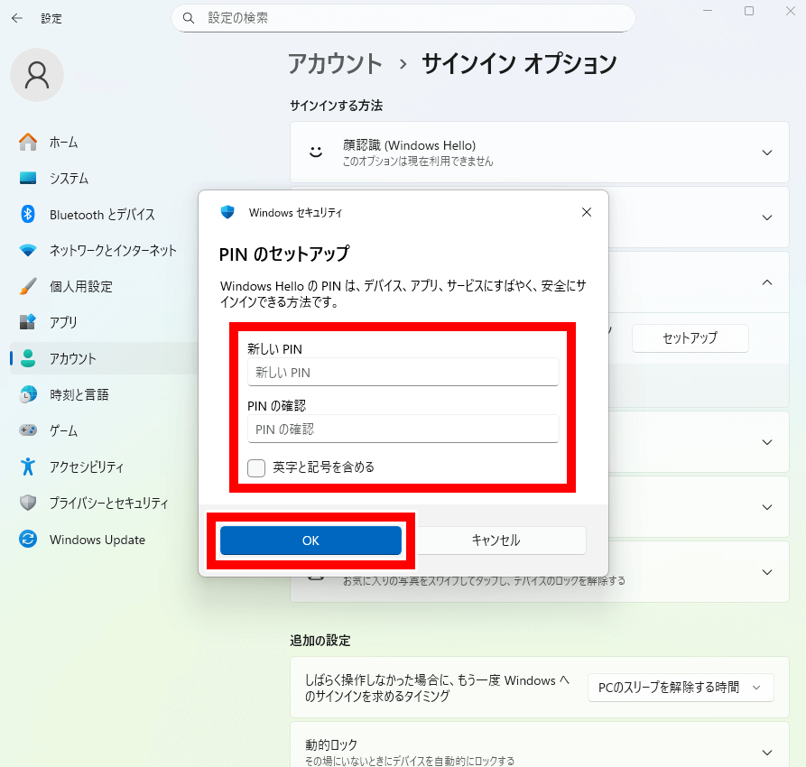Click the プライバシーとセキュリティ shield icon

coord(28,504)
